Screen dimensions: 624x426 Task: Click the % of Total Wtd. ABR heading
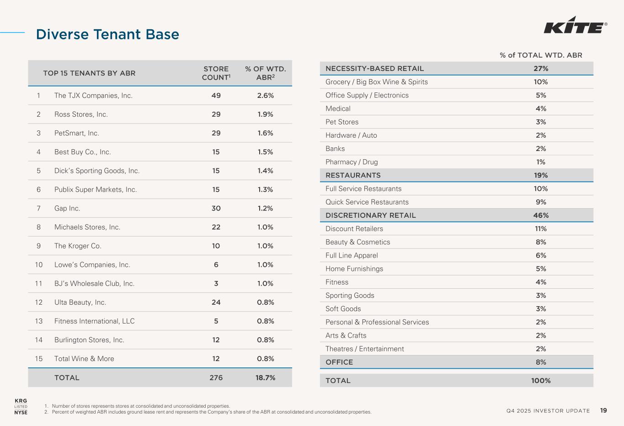pyautogui.click(x=541, y=55)
